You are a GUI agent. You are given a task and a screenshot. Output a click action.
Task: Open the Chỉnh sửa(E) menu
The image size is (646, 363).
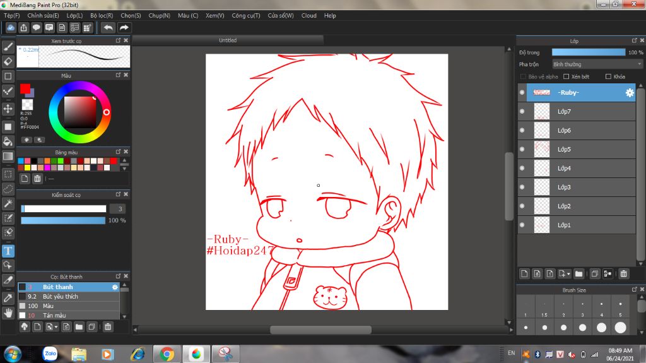click(x=43, y=15)
